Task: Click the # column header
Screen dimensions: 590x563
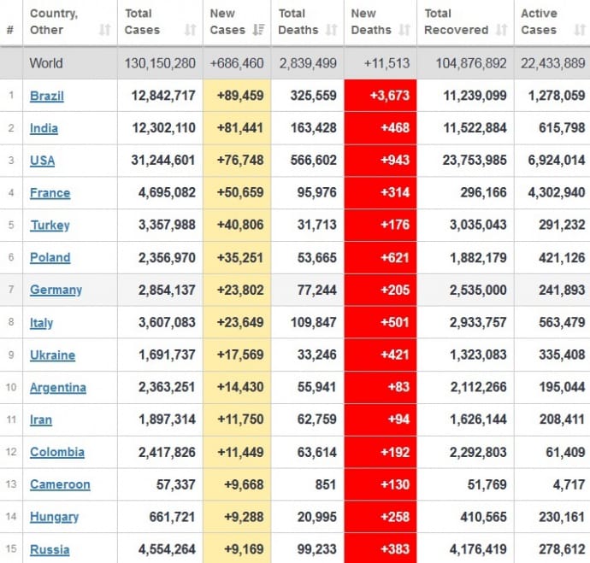Action: coord(10,30)
